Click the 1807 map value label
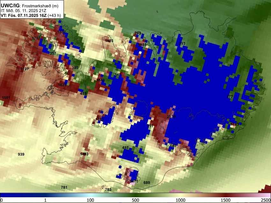271x203 pixels. 62,32
